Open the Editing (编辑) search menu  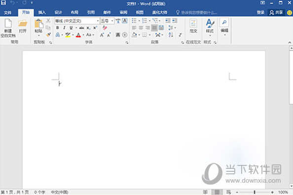[224, 27]
